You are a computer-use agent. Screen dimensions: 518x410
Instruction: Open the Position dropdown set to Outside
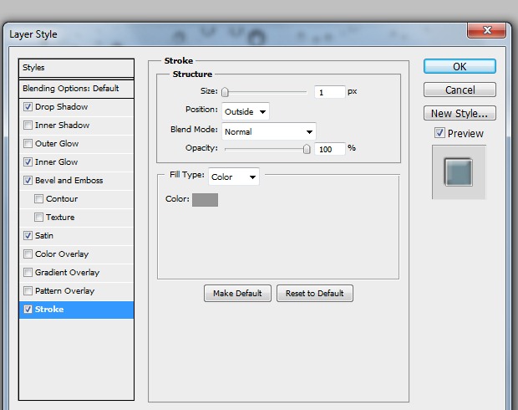[x=246, y=111]
